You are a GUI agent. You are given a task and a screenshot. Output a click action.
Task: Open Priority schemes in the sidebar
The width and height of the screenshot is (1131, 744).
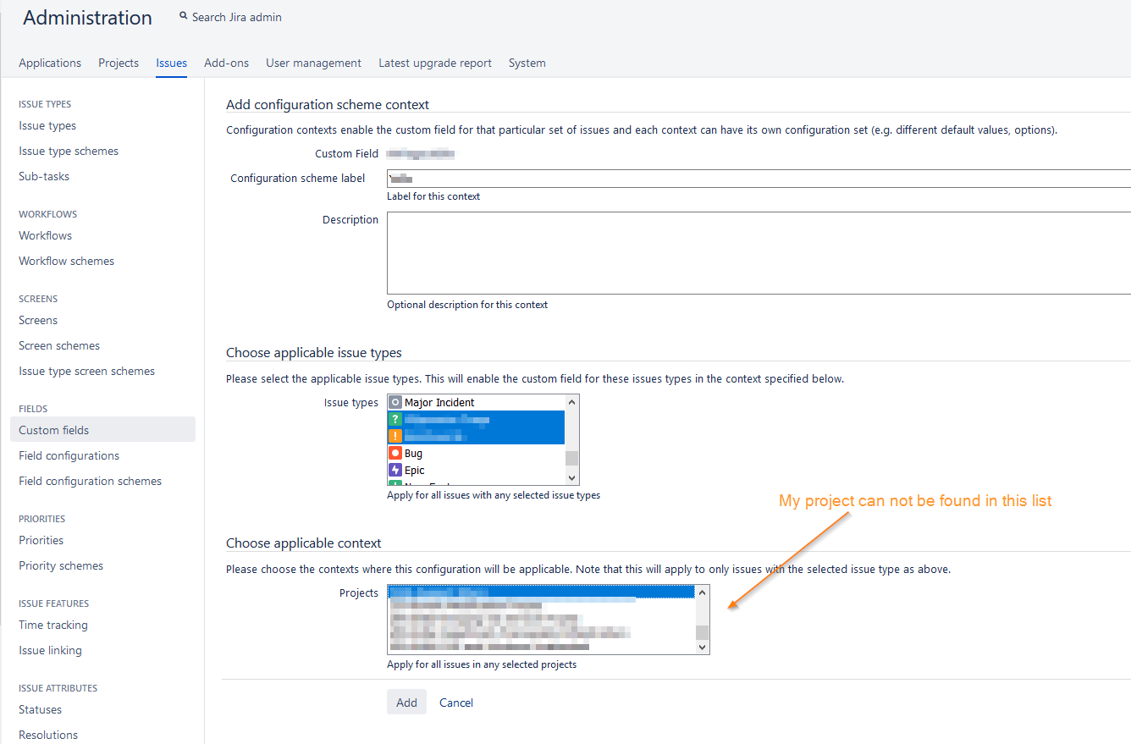[x=61, y=565]
